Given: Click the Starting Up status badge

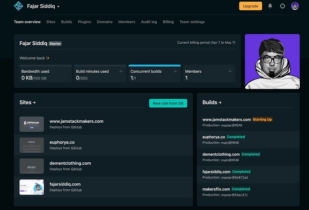Looking at the screenshot, I should point(262,119).
